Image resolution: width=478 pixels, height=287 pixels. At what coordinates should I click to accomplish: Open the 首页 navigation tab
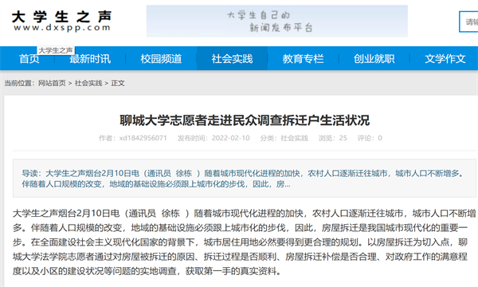(x=29, y=58)
